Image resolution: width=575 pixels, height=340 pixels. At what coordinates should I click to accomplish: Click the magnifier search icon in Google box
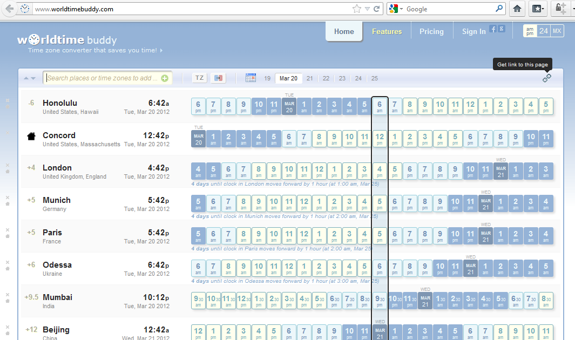(x=499, y=9)
